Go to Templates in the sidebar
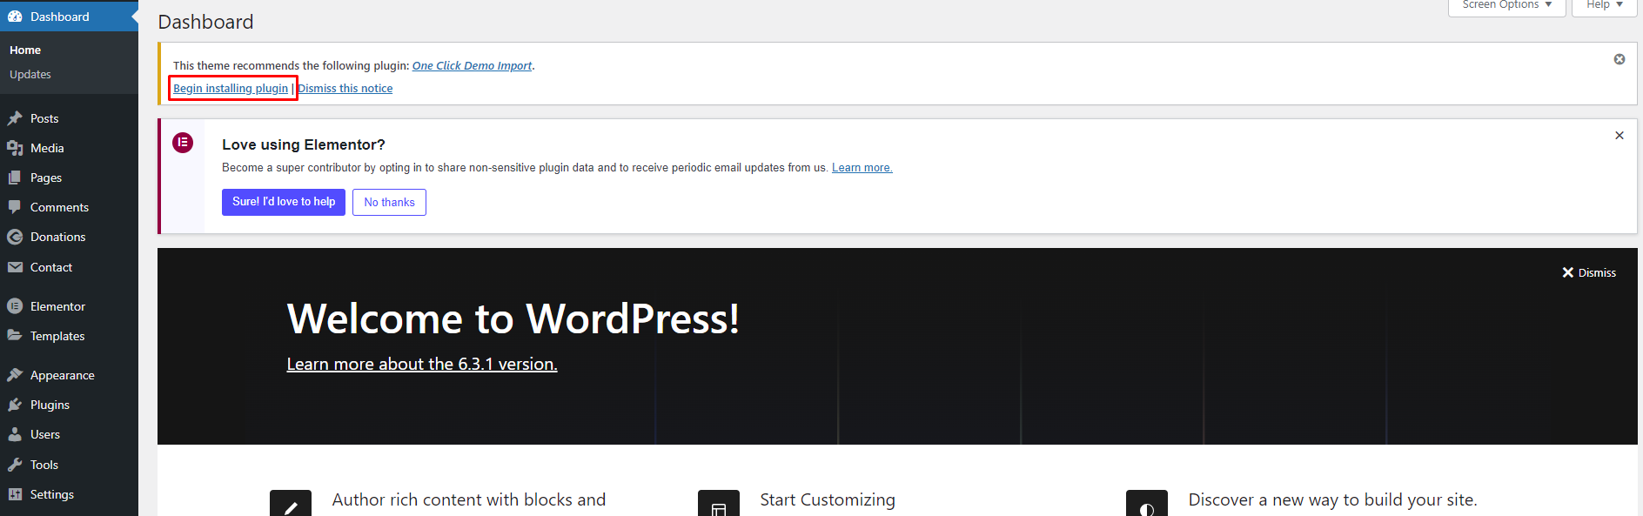Image resolution: width=1643 pixels, height=516 pixels. [x=57, y=336]
